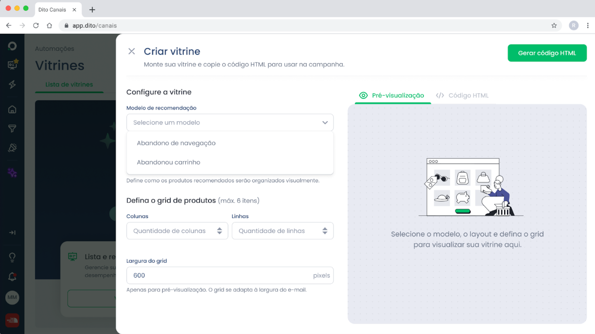Open the purple sparkles AI icon
The width and height of the screenshot is (595, 334).
tap(13, 173)
